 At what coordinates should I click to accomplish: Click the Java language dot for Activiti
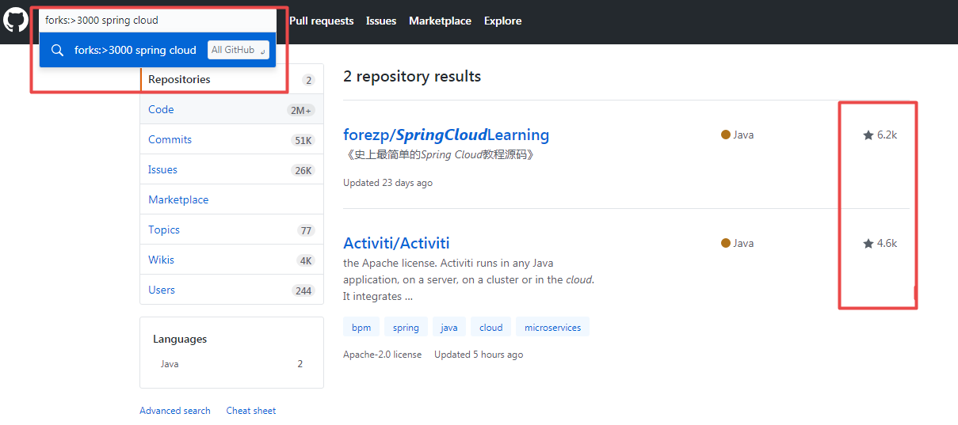725,243
